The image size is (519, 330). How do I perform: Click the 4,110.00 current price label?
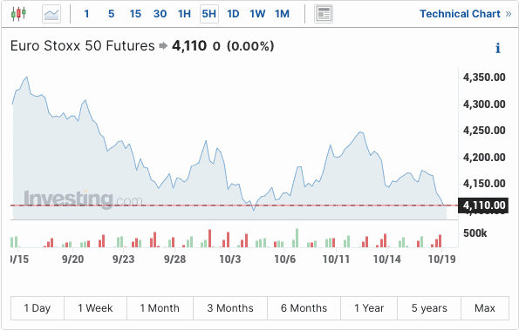[x=483, y=205]
